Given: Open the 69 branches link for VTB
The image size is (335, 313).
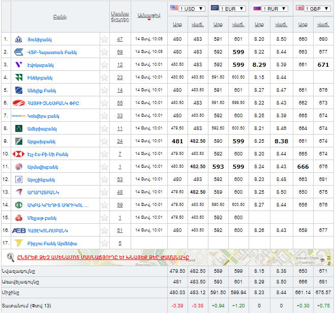Looking at the screenshot, I should (x=119, y=52).
